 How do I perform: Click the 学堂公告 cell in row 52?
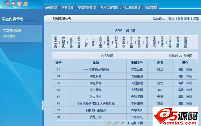(137, 69)
